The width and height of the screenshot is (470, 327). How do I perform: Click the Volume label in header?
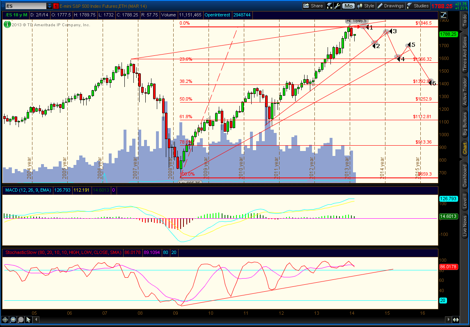pos(168,15)
